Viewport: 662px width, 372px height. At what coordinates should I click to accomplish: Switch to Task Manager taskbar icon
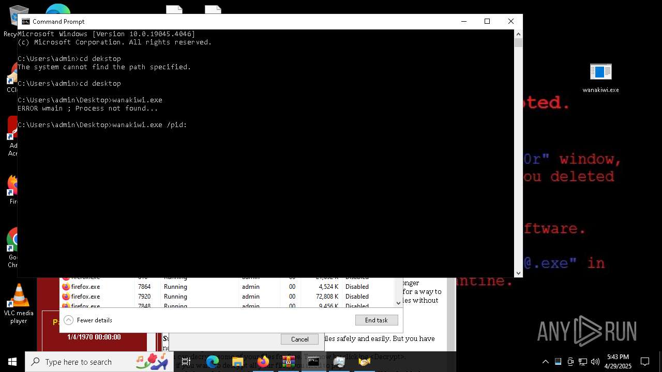pyautogui.click(x=339, y=362)
